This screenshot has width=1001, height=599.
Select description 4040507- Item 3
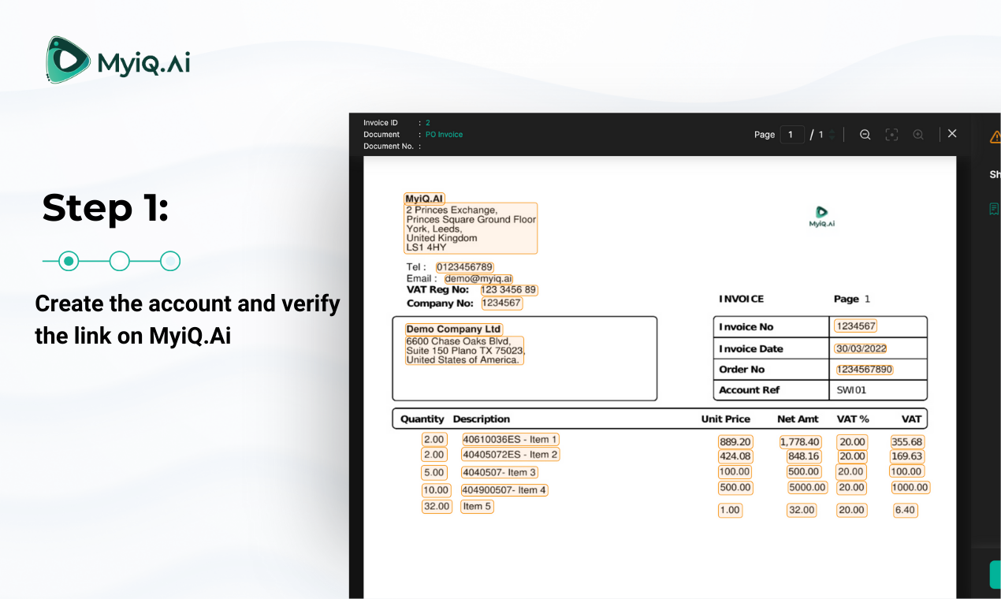tap(500, 473)
